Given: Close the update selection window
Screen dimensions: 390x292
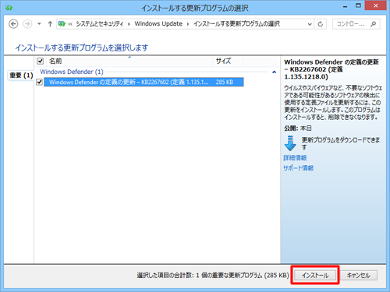Looking at the screenshot, I should 375,5.
